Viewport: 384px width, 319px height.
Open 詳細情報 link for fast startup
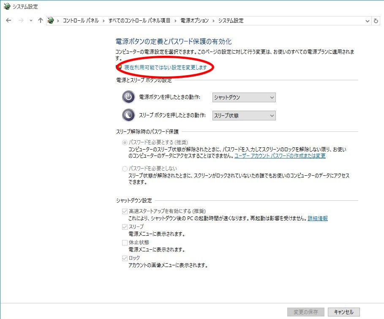(x=317, y=218)
